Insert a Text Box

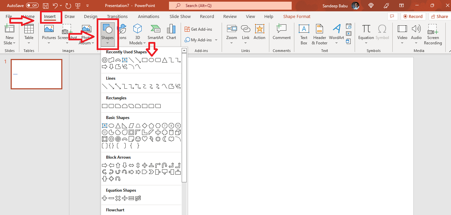point(304,35)
